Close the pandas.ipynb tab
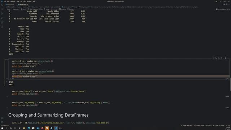Viewport: 231px width, 130px height. (27, 4)
